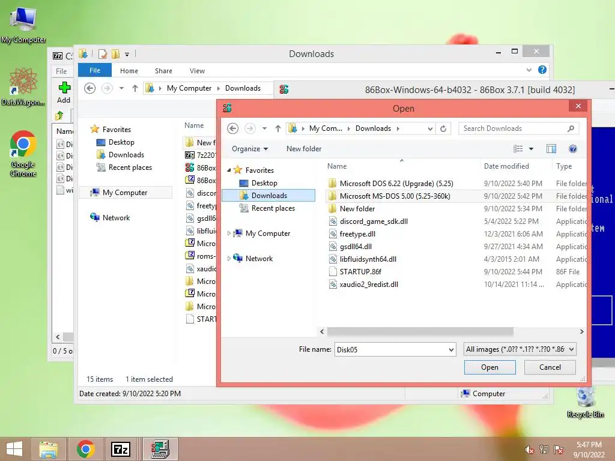Select libfluidsynth64.dll file
The width and height of the screenshot is (615, 461).
coord(368,259)
